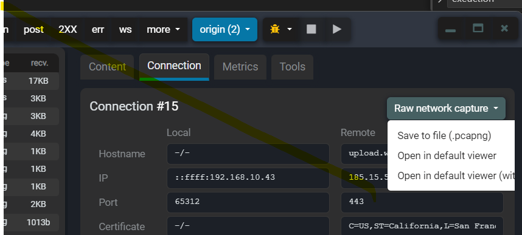Click the Local Hostname field
The height and width of the screenshot is (235, 522).
248,154
